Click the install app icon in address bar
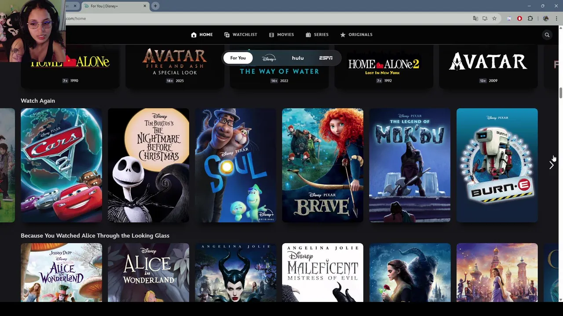This screenshot has width=563, height=316. click(x=485, y=18)
